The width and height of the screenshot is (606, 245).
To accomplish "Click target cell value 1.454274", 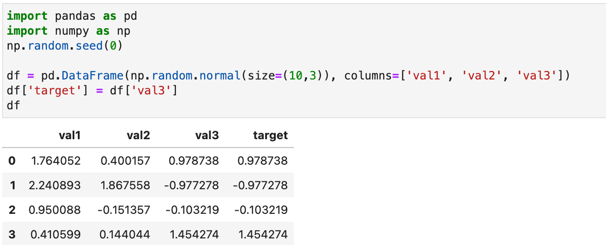I will tap(262, 234).
